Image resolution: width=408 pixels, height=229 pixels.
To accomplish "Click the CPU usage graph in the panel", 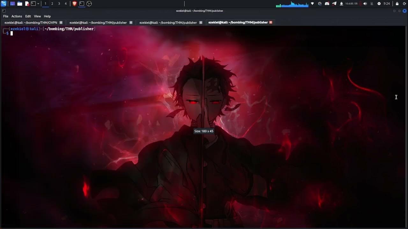I will [292, 4].
